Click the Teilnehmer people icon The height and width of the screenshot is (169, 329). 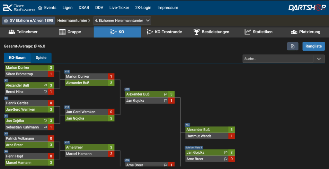(12, 32)
